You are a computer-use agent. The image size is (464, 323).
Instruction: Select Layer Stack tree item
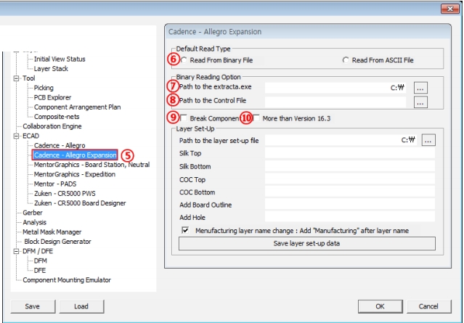click(x=51, y=69)
